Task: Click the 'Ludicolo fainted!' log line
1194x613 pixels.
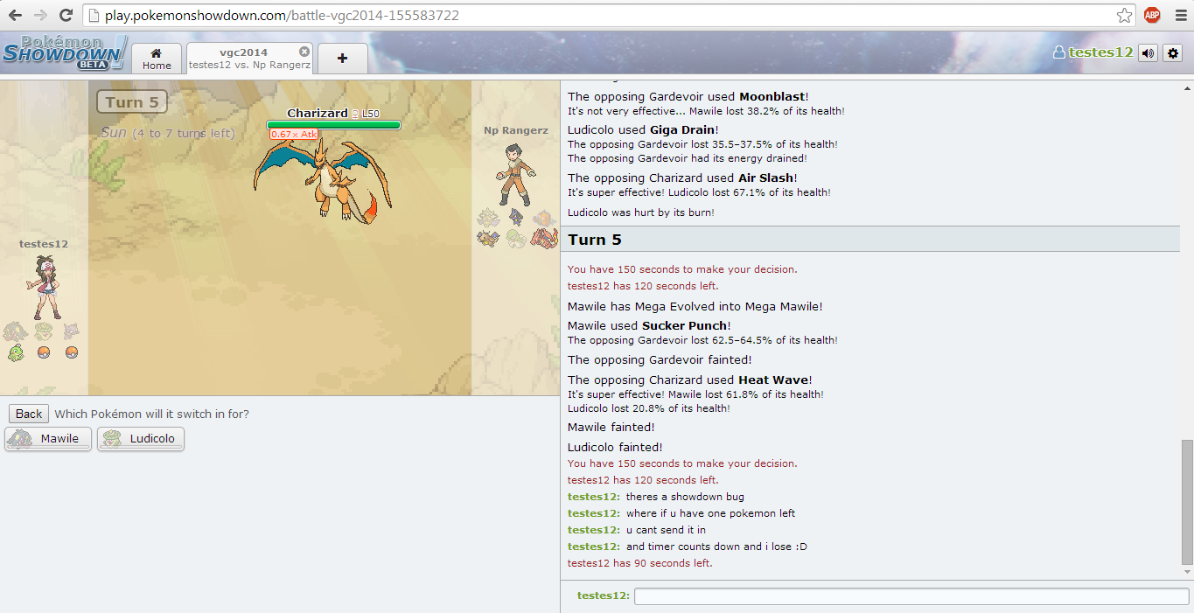Action: [x=615, y=447]
